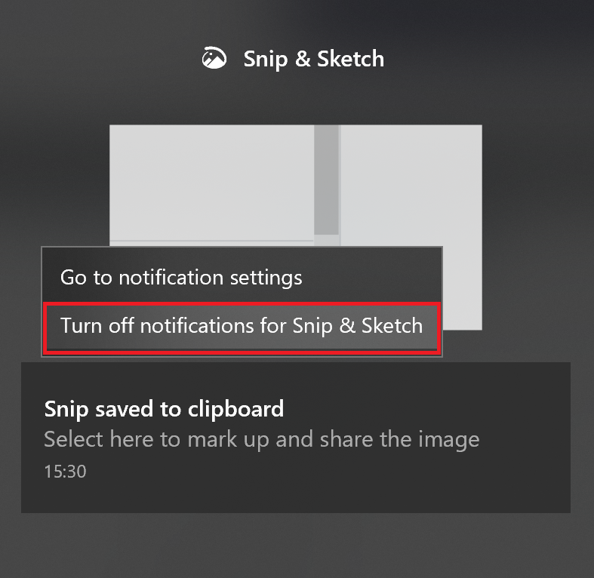This screenshot has height=578, width=594.
Task: Click the 15:30 notification timestamp
Action: (x=65, y=472)
